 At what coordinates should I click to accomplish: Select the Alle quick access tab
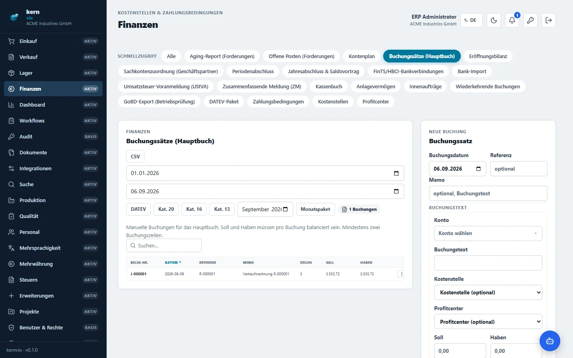coord(171,56)
